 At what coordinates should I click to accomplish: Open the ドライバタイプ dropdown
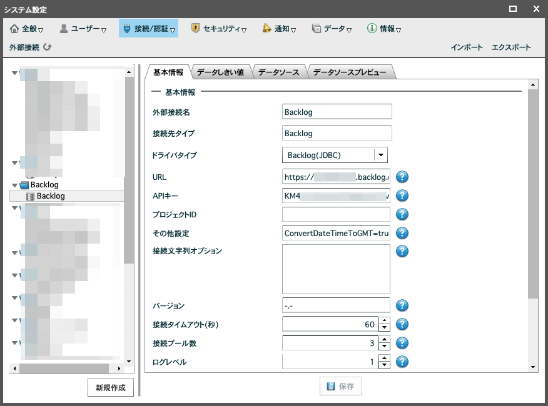pyautogui.click(x=380, y=155)
